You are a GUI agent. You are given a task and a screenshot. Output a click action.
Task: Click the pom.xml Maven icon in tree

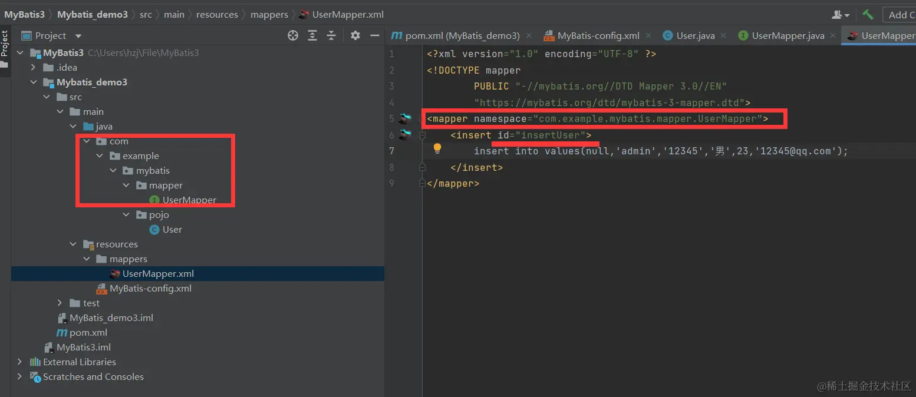coord(61,333)
